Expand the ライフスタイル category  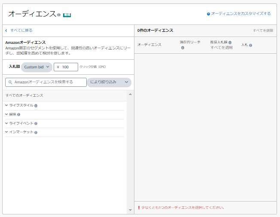pos(6,105)
